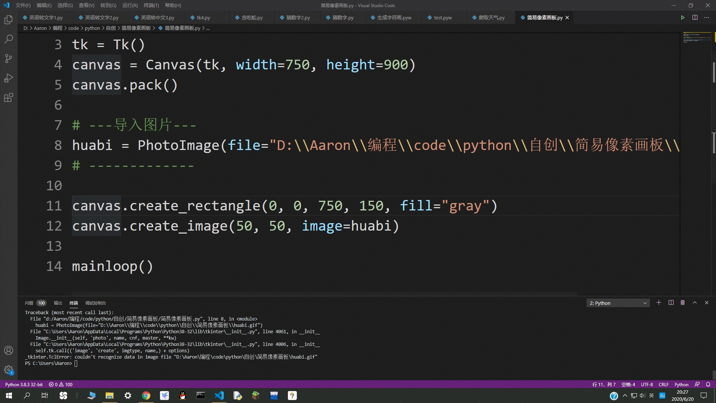
Task: Open errors and warnings count in status bar
Action: point(61,384)
